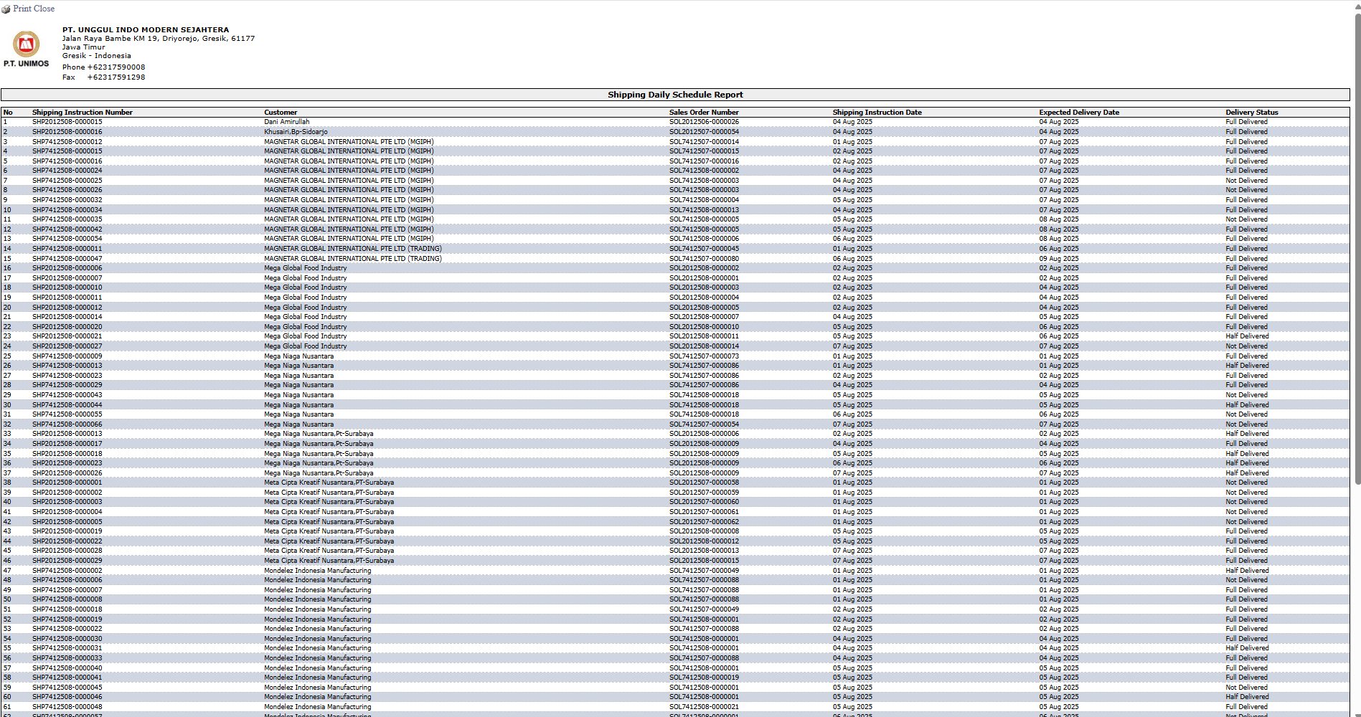Click the phone number +62317590008

116,67
